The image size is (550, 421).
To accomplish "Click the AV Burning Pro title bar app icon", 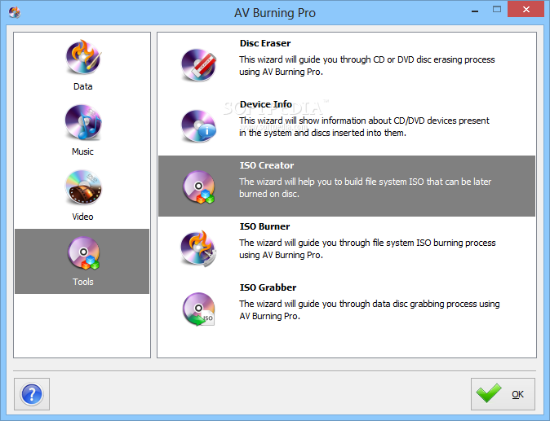I will tap(15, 12).
